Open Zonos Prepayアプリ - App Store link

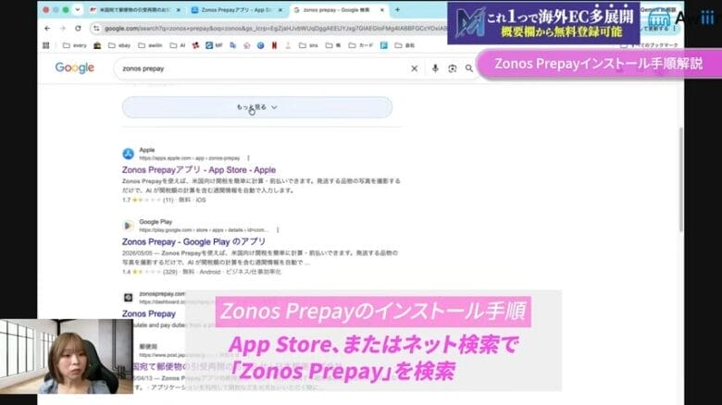tap(199, 170)
